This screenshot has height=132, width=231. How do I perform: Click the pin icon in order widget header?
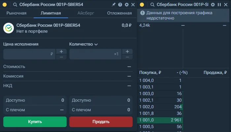[114, 5]
